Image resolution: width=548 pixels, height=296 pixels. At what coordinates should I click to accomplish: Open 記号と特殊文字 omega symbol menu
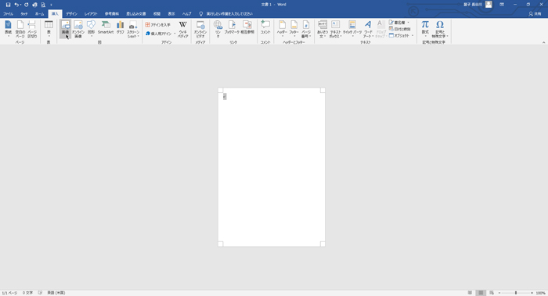click(x=440, y=29)
